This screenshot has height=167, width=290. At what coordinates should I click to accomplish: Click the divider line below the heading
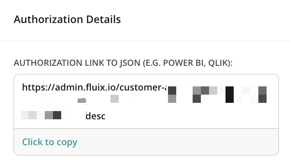[145, 41]
